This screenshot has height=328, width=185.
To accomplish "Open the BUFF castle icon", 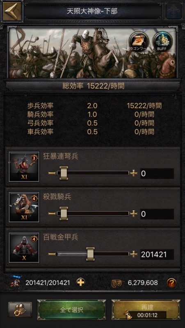I will [162, 41].
